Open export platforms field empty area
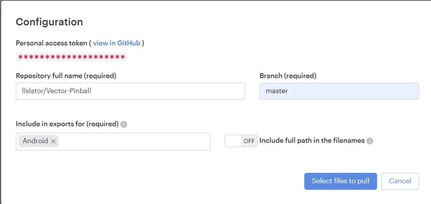Image resolution: width=431 pixels, height=204 pixels. coord(135,141)
